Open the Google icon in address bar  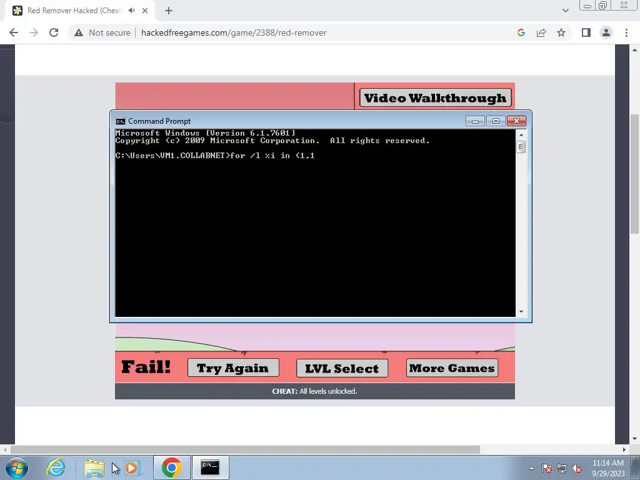click(x=521, y=32)
